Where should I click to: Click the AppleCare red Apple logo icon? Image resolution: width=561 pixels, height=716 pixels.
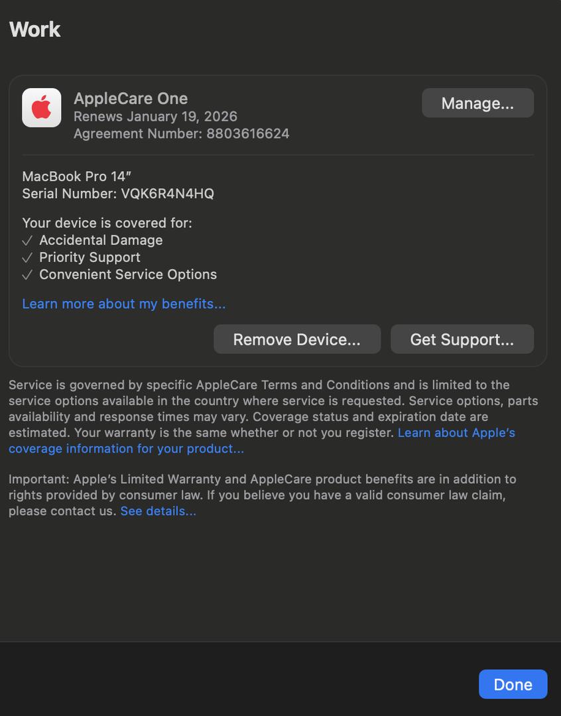[x=42, y=108]
